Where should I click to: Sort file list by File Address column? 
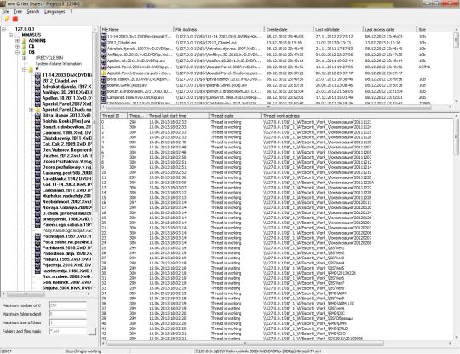(219, 29)
